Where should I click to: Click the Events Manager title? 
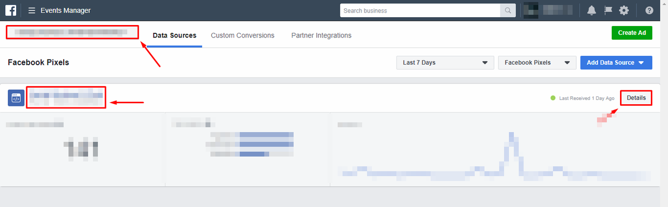coord(66,10)
